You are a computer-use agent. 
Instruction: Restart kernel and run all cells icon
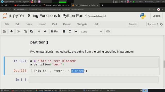[x=76, y=31]
